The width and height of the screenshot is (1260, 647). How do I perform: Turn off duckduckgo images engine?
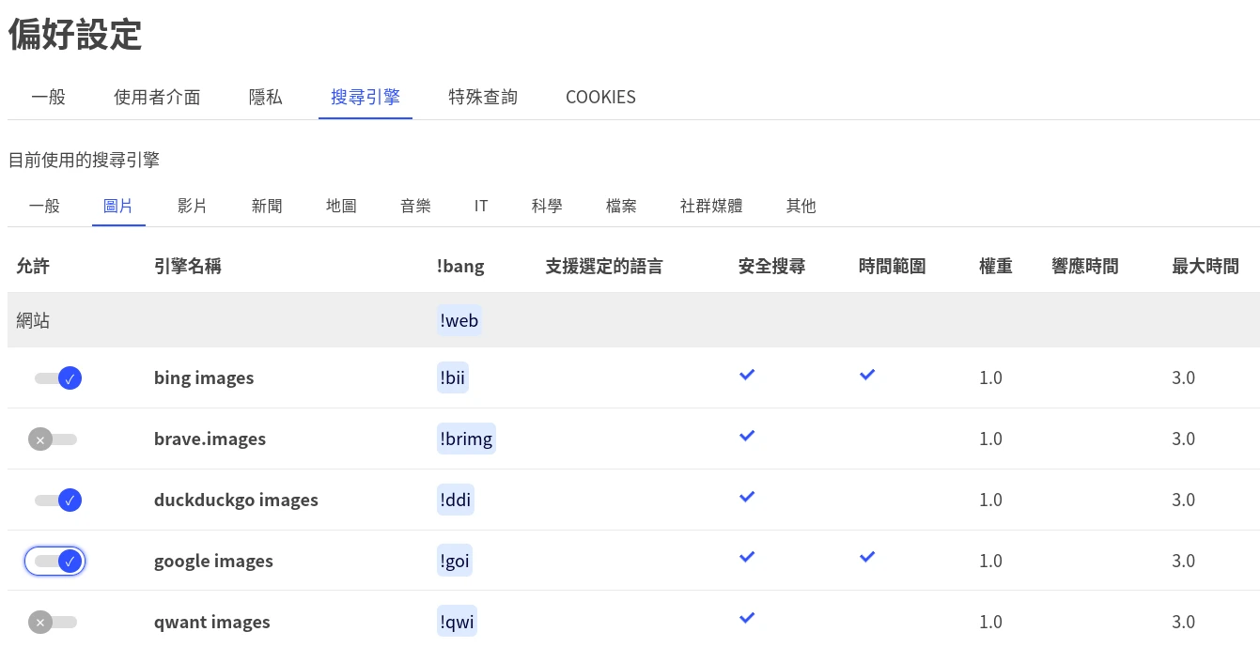(58, 501)
